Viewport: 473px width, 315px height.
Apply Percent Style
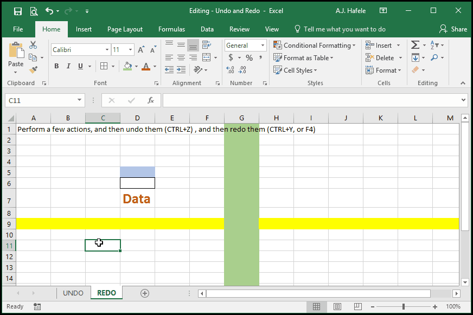pos(249,57)
